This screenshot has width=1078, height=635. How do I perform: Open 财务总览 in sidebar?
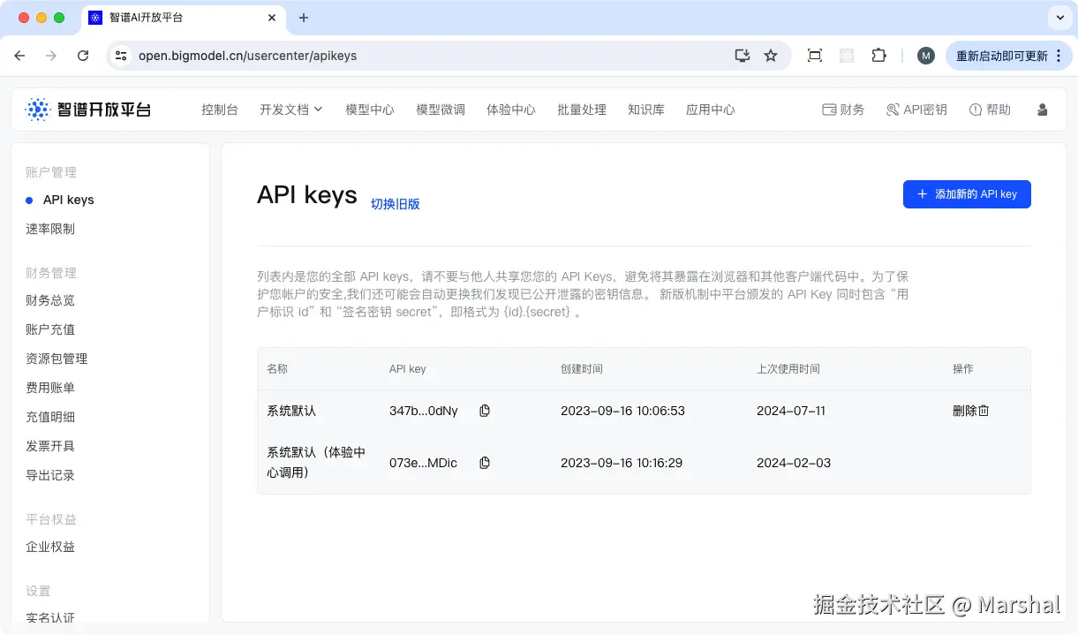click(x=50, y=300)
